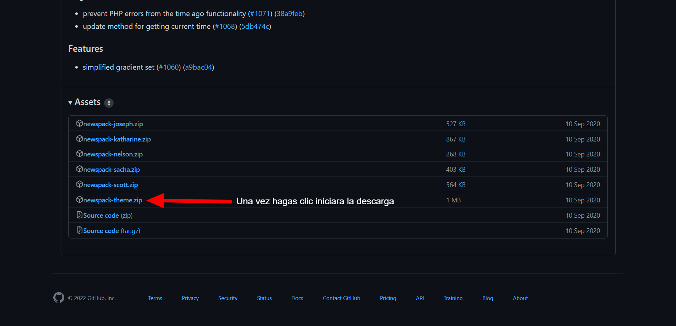Open commit 38a9feb
676x326 pixels.
coord(290,13)
